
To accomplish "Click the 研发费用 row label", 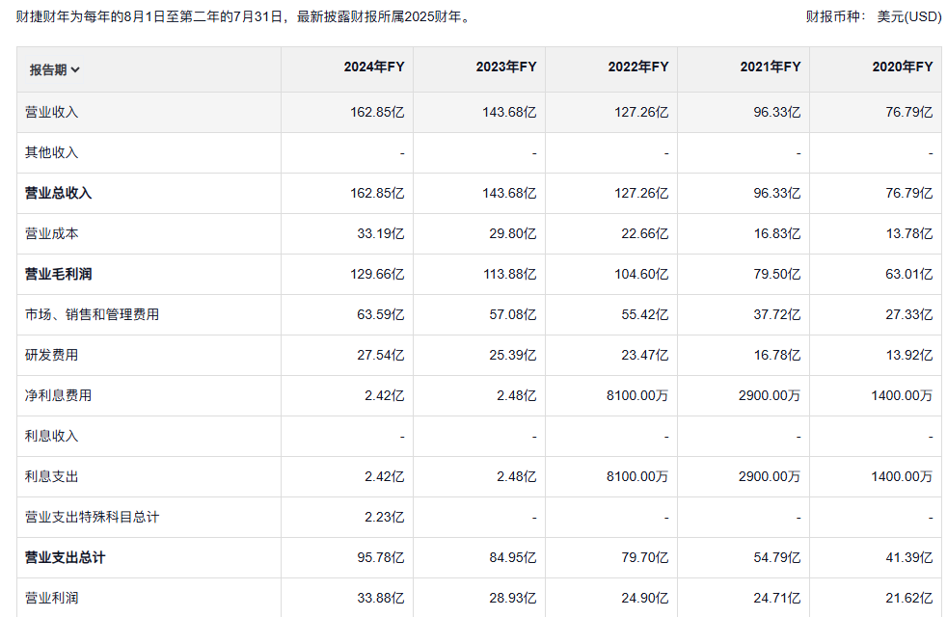I will click(x=51, y=355).
